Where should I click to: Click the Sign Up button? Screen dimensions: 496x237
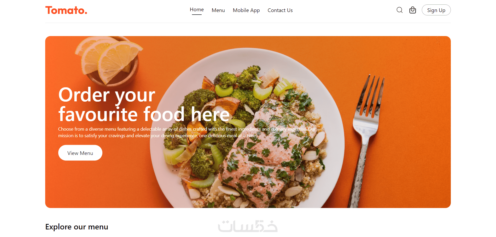tap(436, 10)
